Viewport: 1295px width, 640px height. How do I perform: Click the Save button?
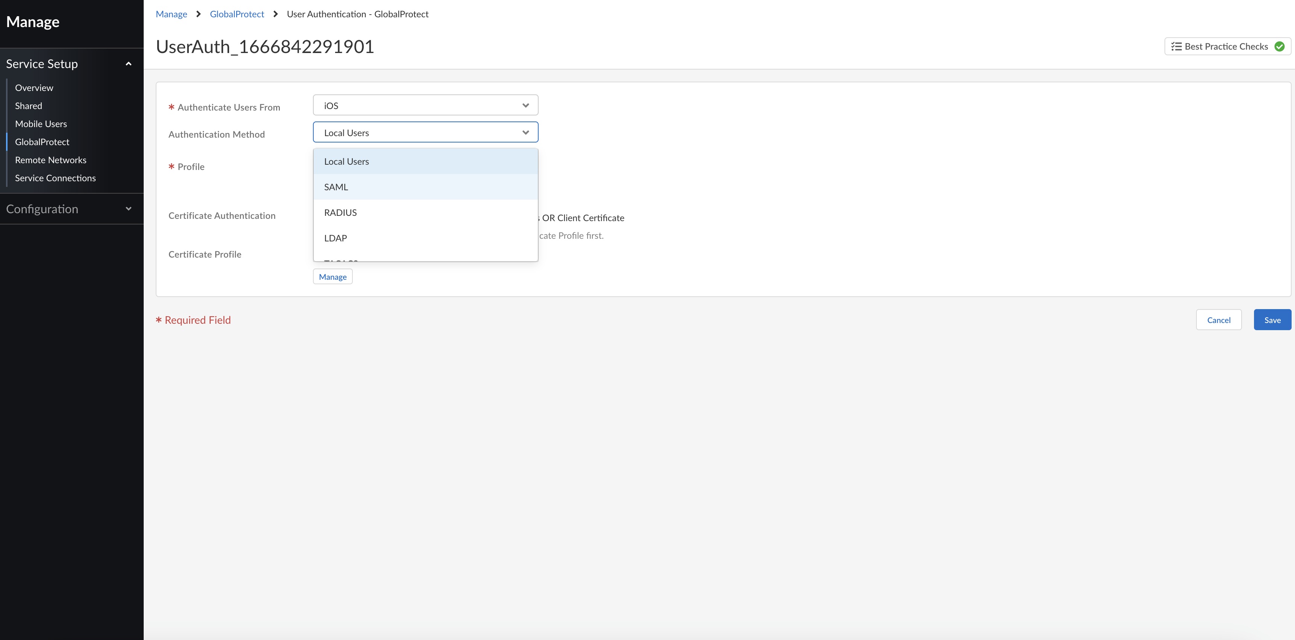point(1272,319)
